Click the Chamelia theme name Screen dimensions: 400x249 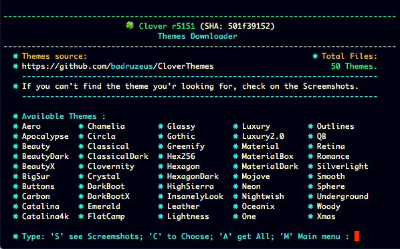pyautogui.click(x=106, y=126)
